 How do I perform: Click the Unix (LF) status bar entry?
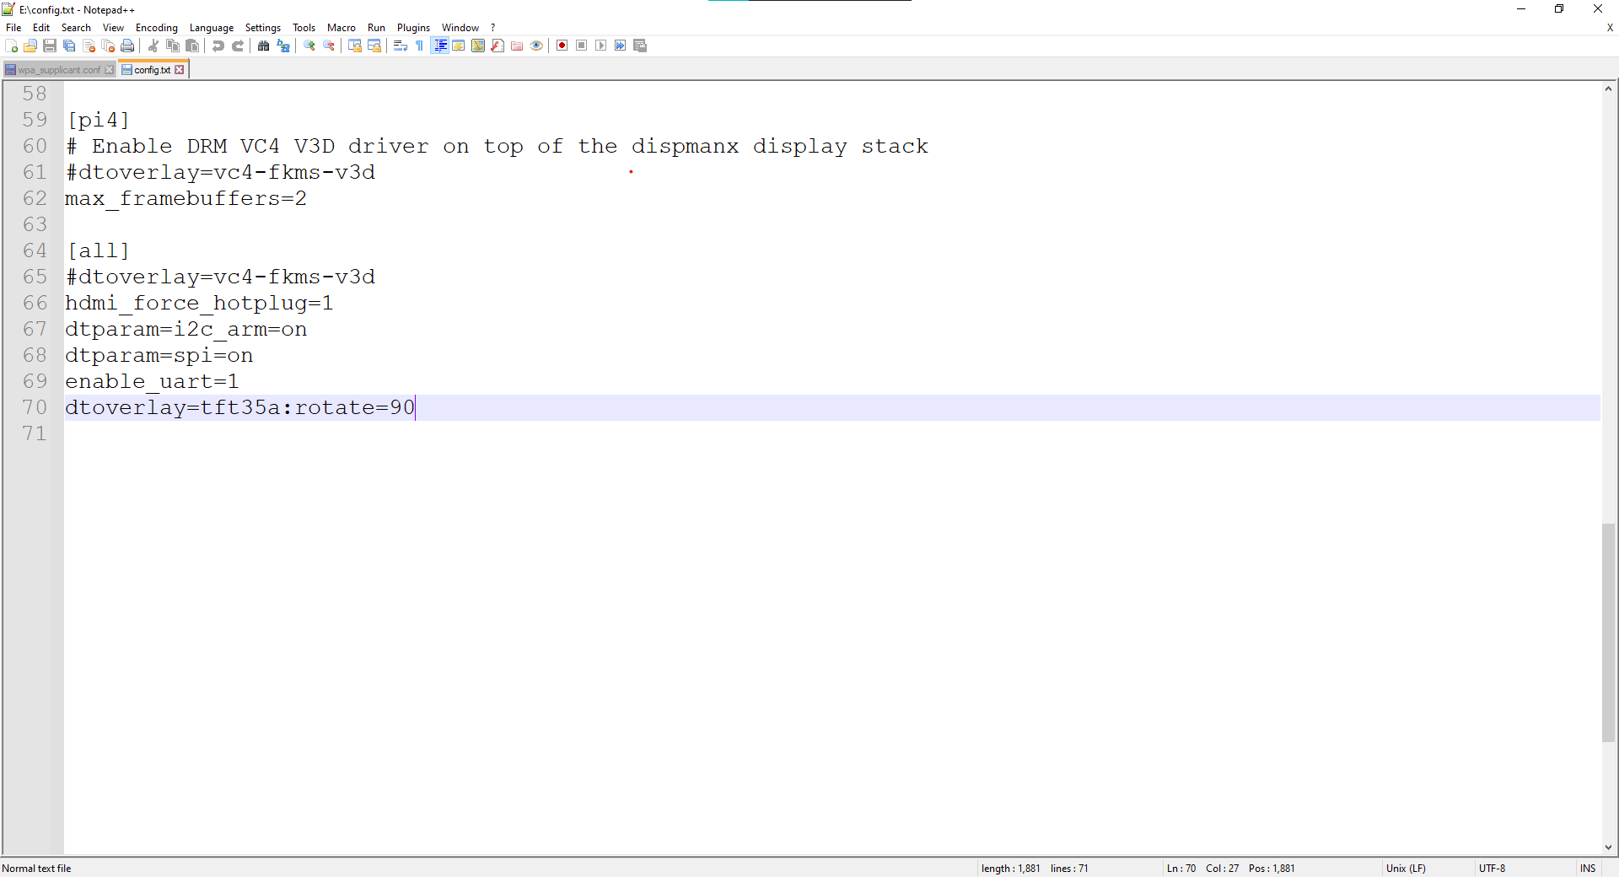tap(1406, 869)
